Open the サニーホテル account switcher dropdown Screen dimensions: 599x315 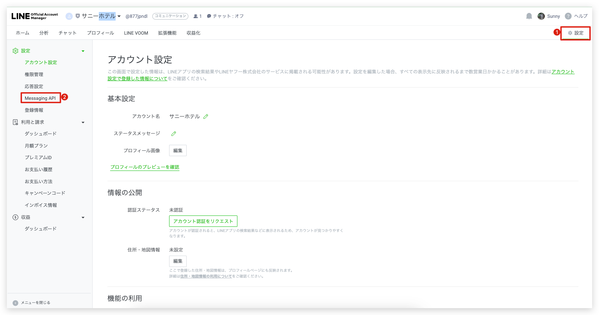119,16
